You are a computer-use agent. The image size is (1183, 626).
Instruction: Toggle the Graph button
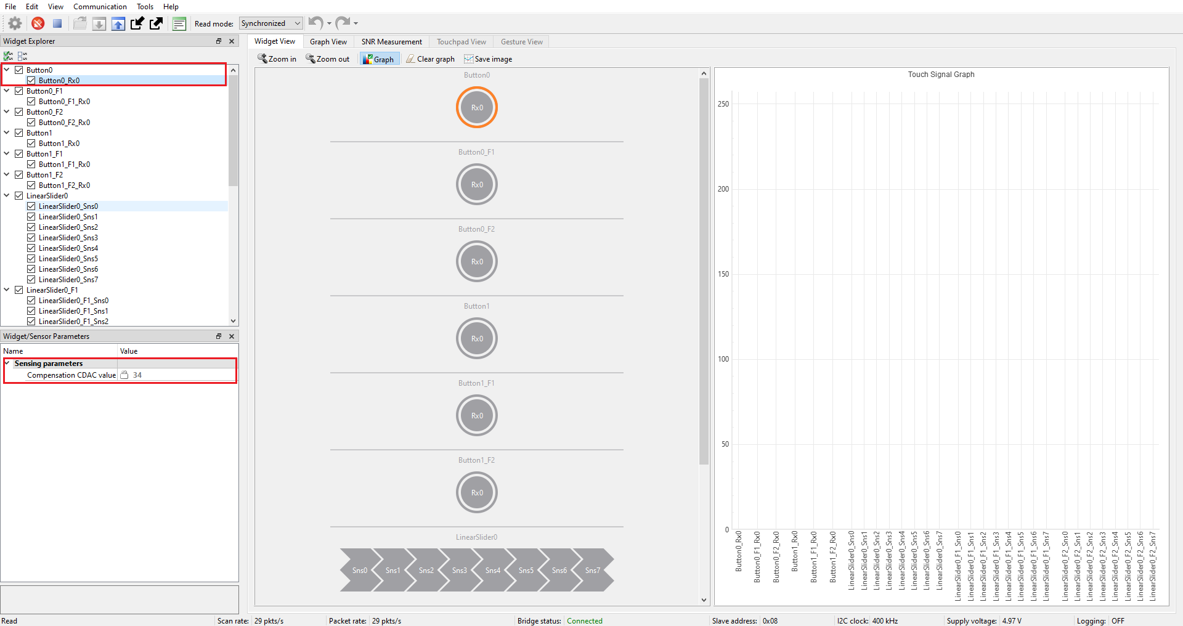pos(380,59)
